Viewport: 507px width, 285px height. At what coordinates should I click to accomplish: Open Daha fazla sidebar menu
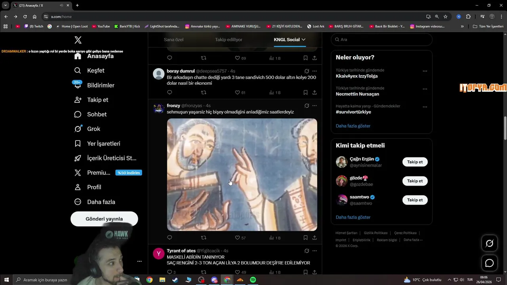point(95,202)
